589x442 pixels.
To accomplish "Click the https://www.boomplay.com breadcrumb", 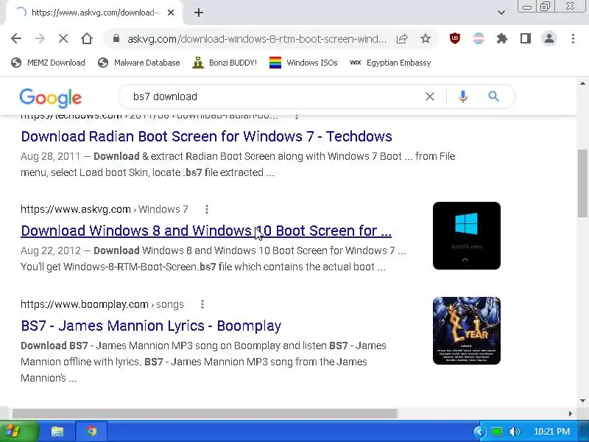I will [85, 304].
